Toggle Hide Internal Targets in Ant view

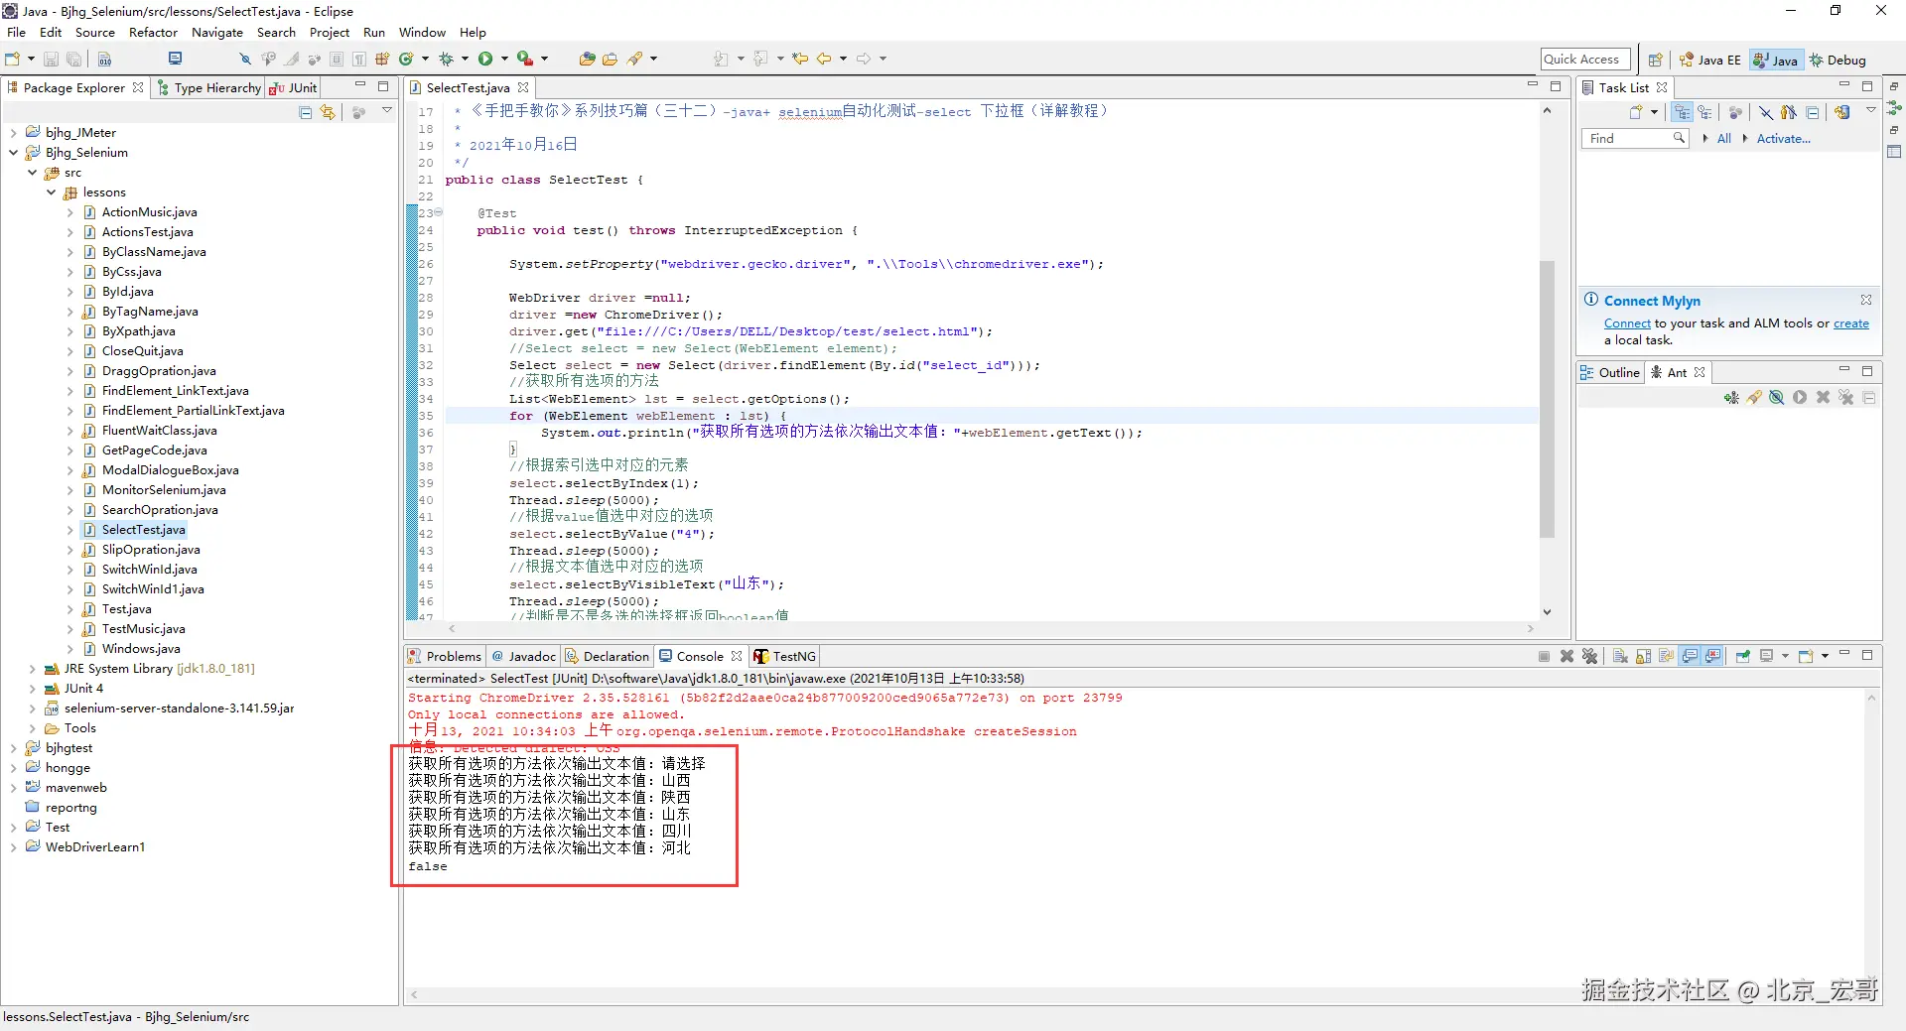[1777, 398]
